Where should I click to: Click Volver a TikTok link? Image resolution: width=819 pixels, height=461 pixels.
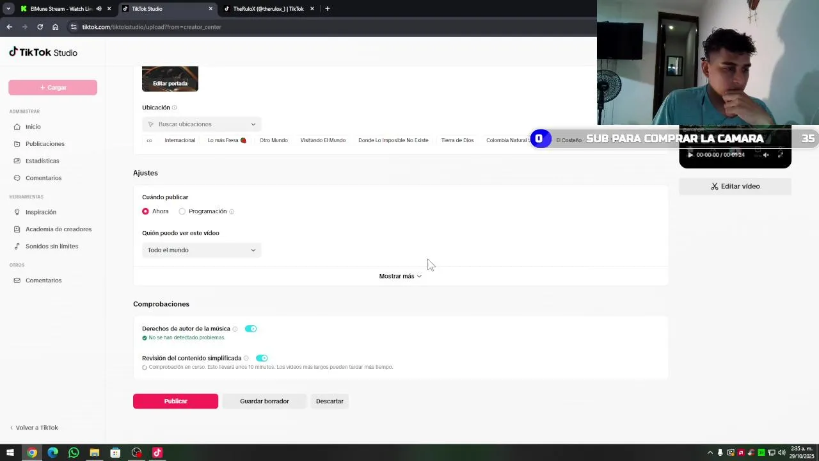point(34,428)
